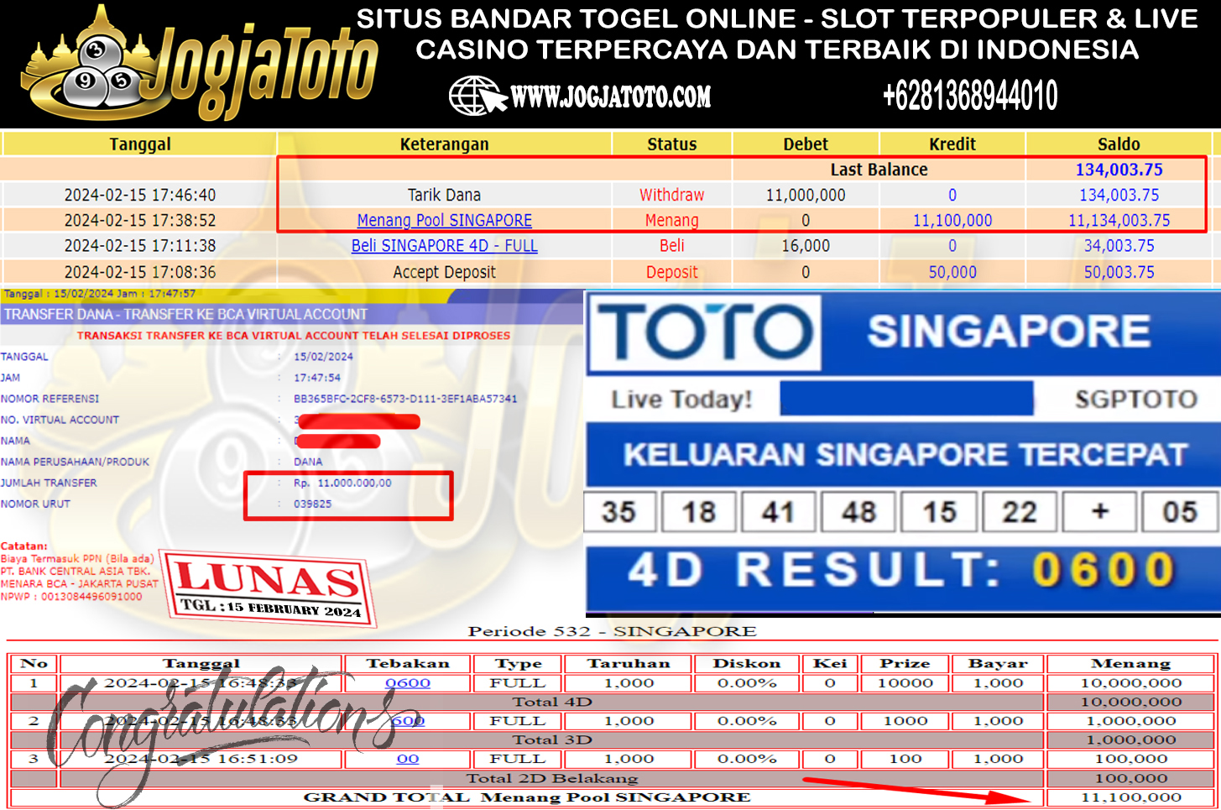Click the Prize value 10000
The height and width of the screenshot is (810, 1221).
click(x=905, y=683)
